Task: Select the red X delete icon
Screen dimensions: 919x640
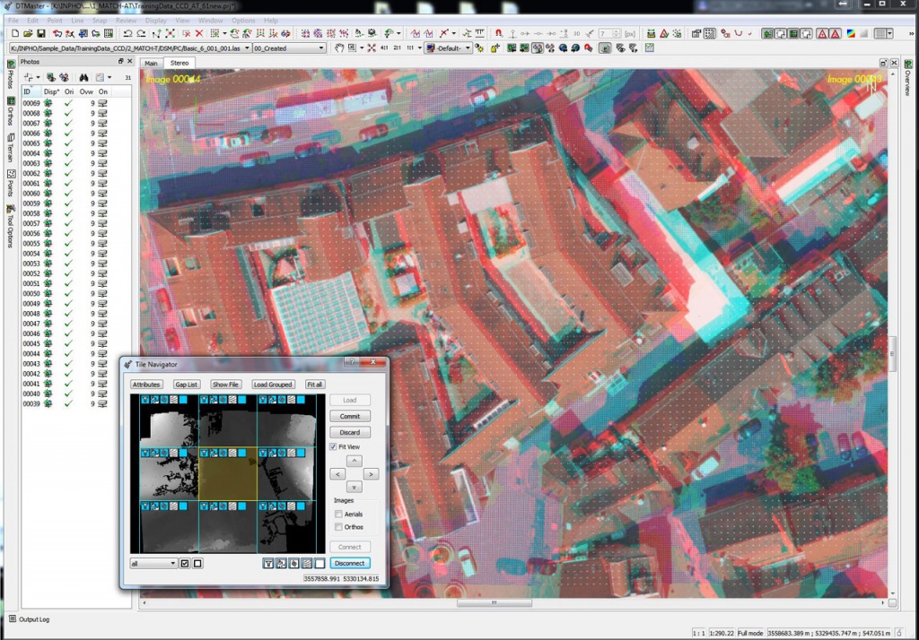Action: [x=199, y=34]
